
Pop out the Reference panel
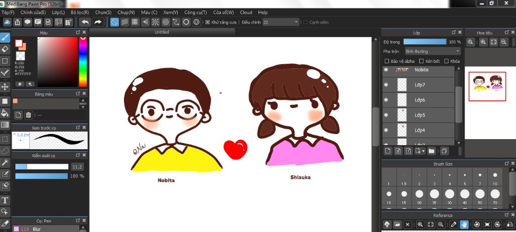coord(507,214)
